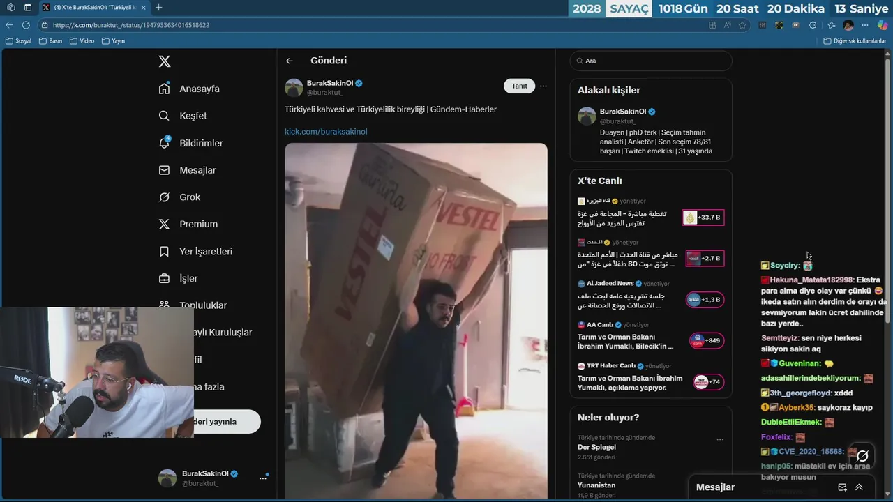Open the Yunanistan trending topic
The image size is (893, 502).
click(596, 485)
